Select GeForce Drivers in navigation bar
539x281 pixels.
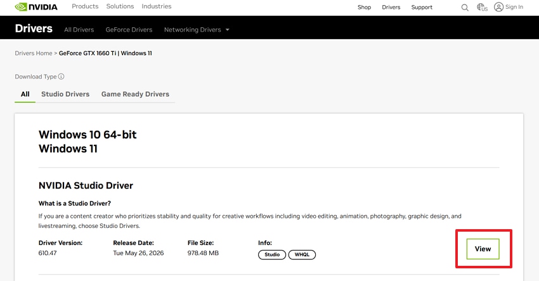(129, 30)
